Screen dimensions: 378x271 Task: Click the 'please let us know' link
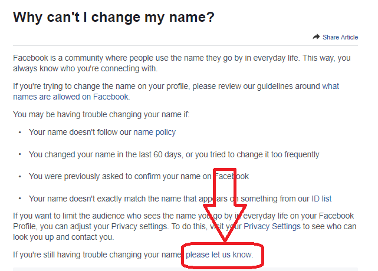[x=219, y=255]
